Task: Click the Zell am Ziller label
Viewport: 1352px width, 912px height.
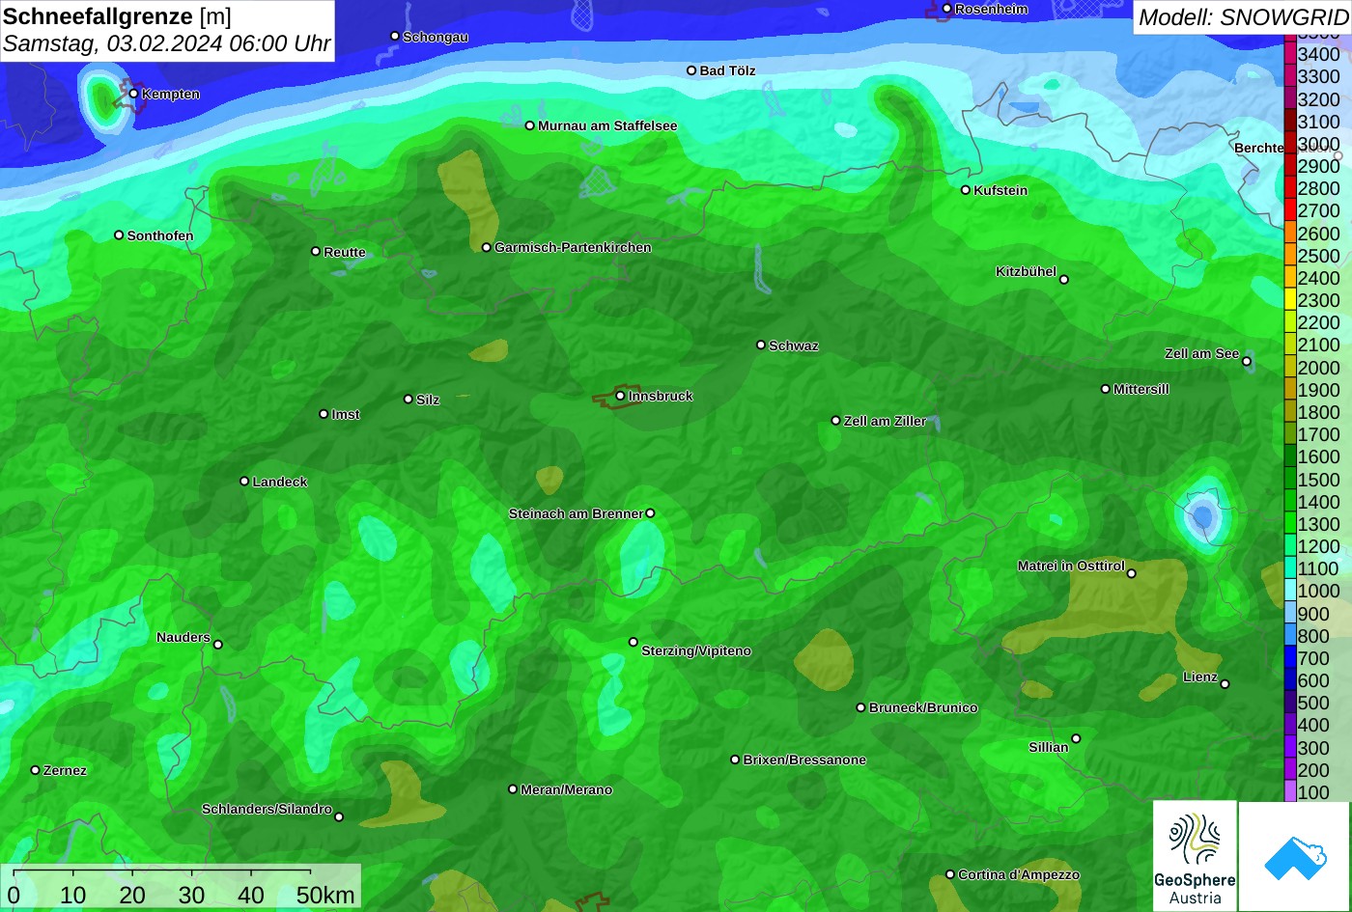Action: pos(885,421)
